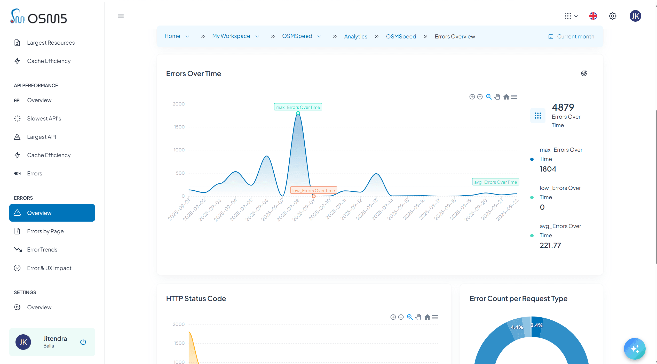The width and height of the screenshot is (657, 364).
Task: Reset zoom with home icon on Errors Over Time chart
Action: click(506, 97)
